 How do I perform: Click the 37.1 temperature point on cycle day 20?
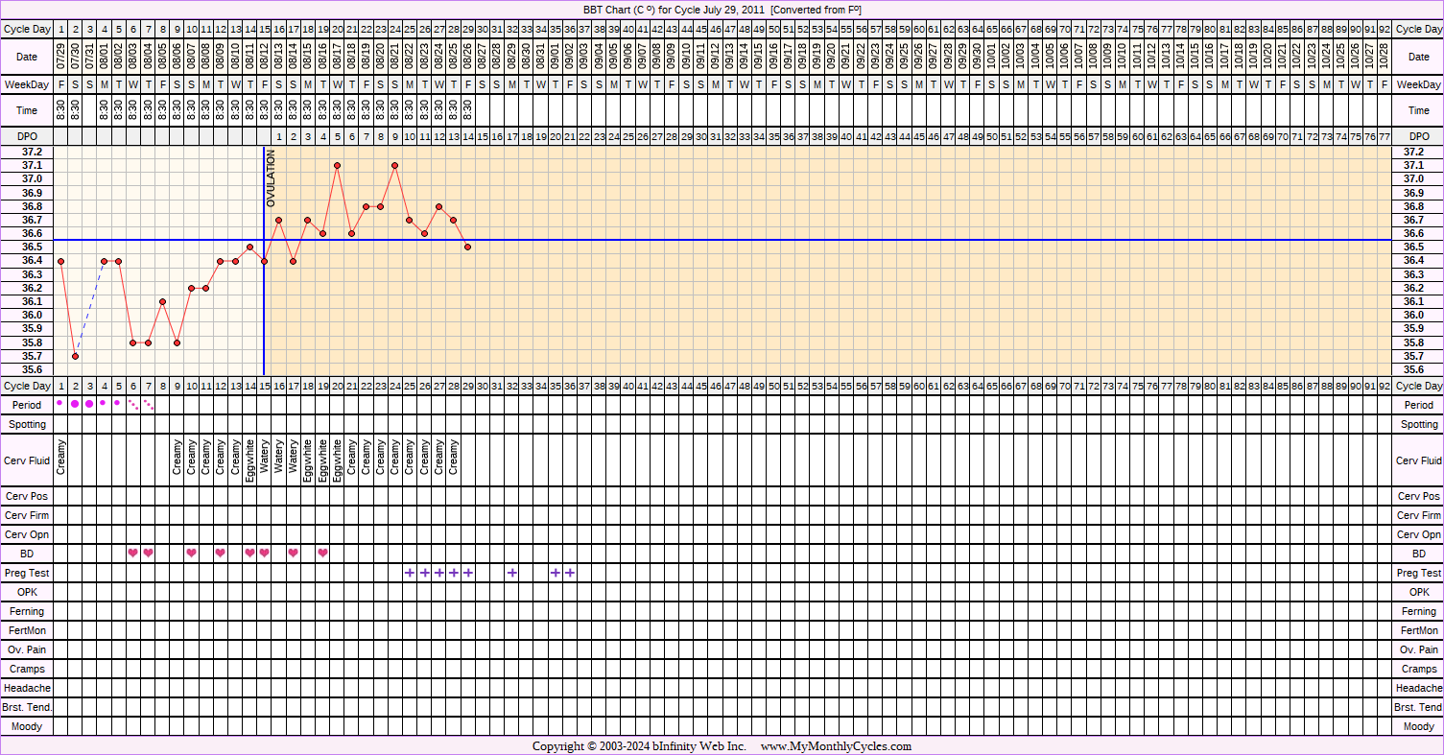[337, 165]
